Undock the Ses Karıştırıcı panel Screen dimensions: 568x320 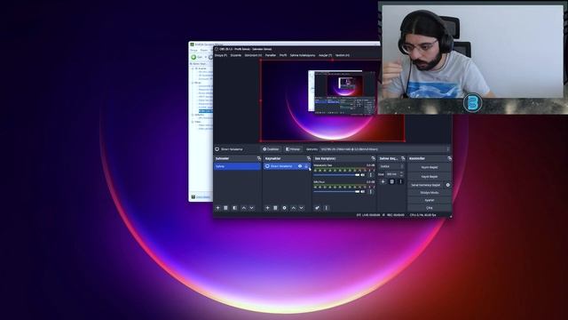[x=373, y=158]
